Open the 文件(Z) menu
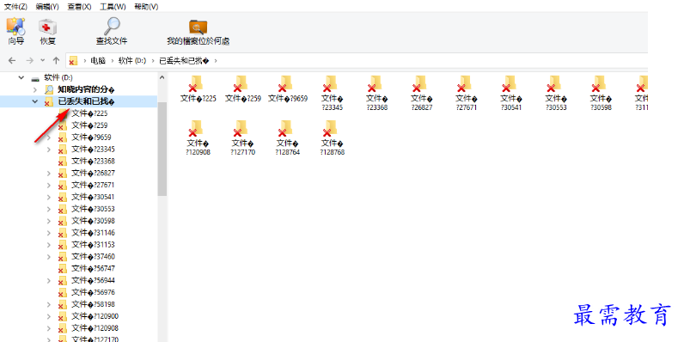The image size is (678, 342). pyautogui.click(x=15, y=7)
